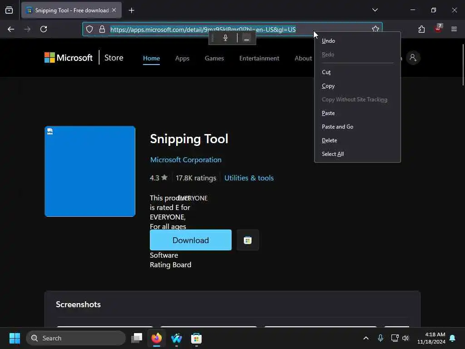
Task: Click the page vertical scrollbar
Action: [463, 65]
